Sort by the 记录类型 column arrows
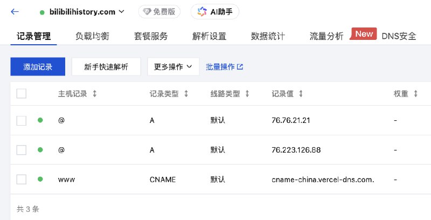The height and width of the screenshot is (220, 431). pos(186,94)
